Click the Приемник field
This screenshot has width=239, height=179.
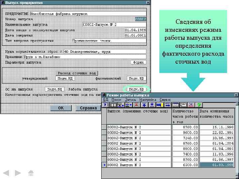[85, 57]
